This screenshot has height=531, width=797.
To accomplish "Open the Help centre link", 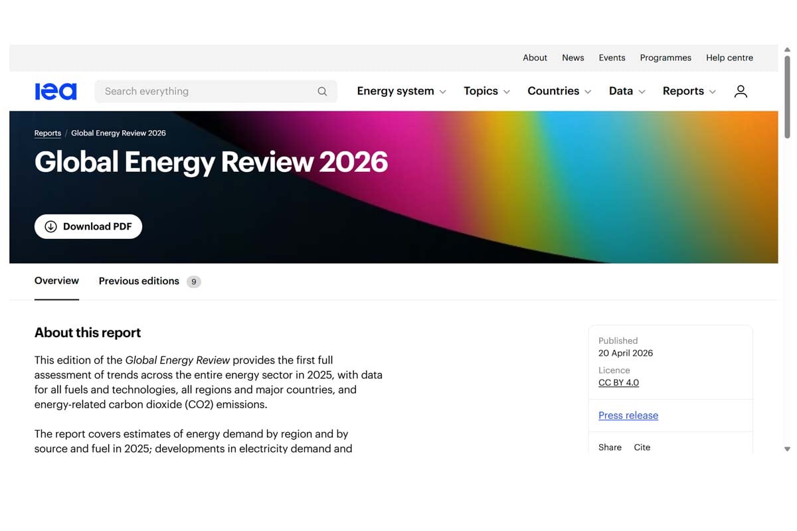I will pos(729,58).
